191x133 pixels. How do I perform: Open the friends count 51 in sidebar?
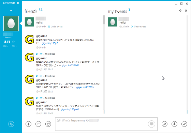pos(7,42)
